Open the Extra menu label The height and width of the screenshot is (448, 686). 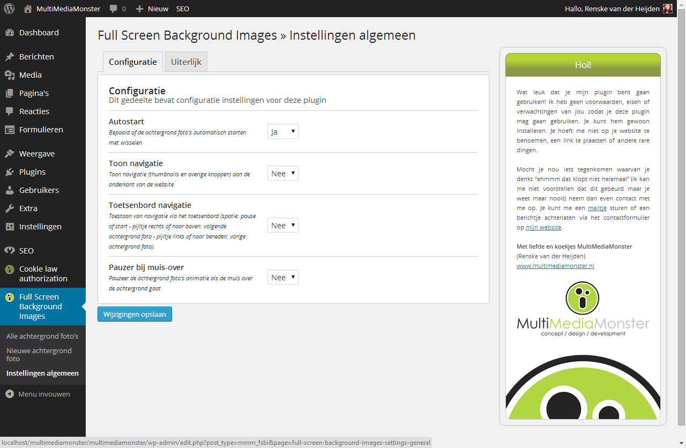[28, 208]
